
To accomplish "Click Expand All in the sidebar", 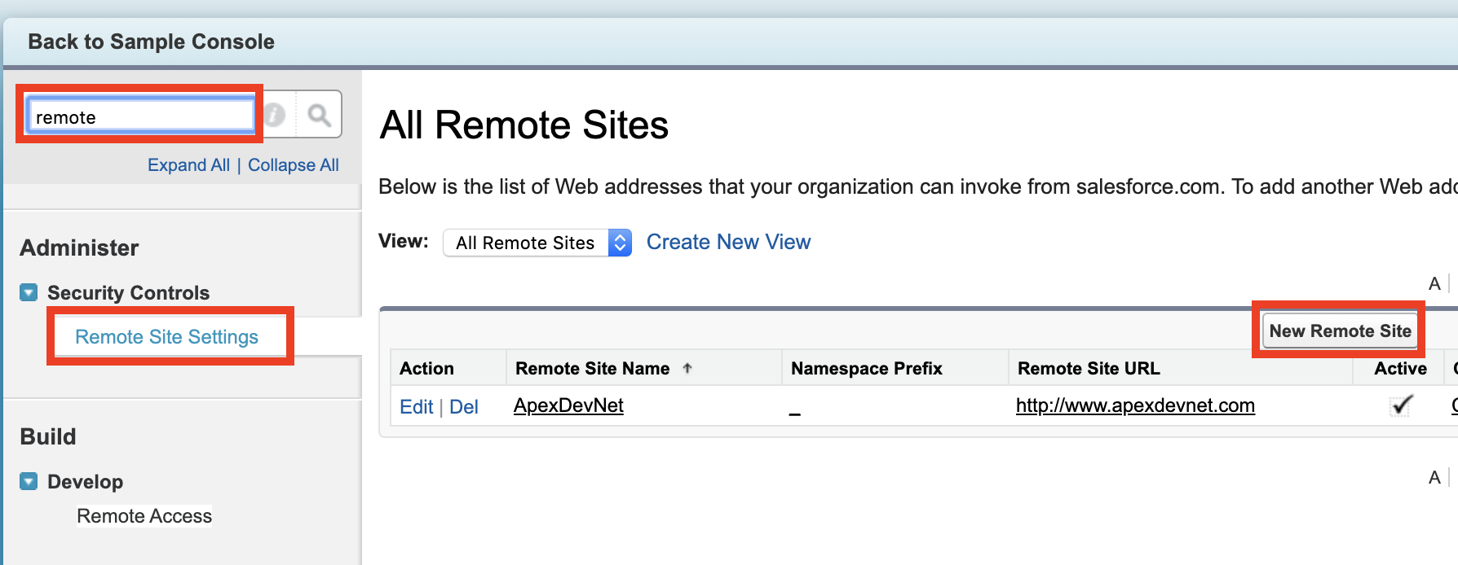I will [188, 165].
